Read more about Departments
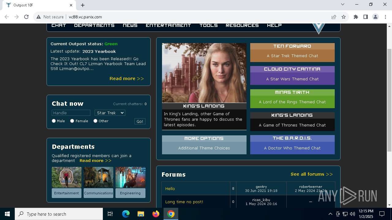 coord(95,160)
